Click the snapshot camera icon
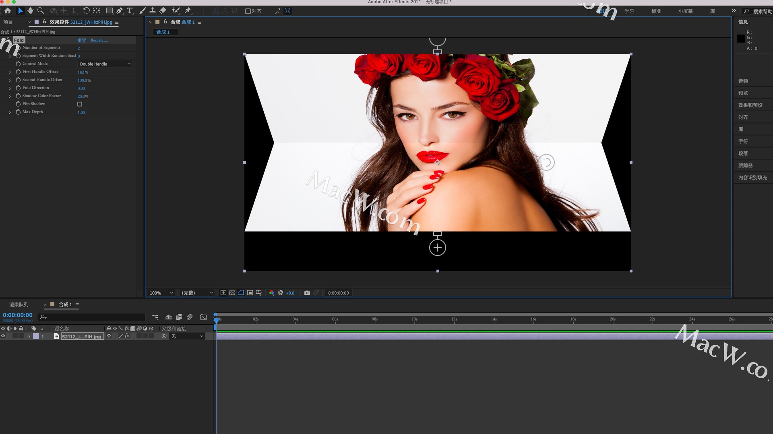 tap(307, 293)
